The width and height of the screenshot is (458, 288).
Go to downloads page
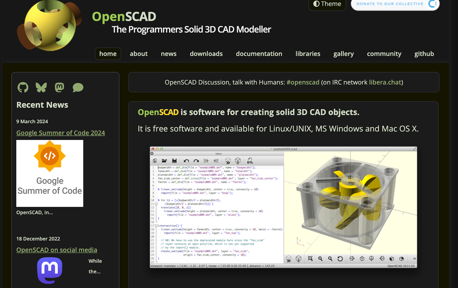point(206,54)
